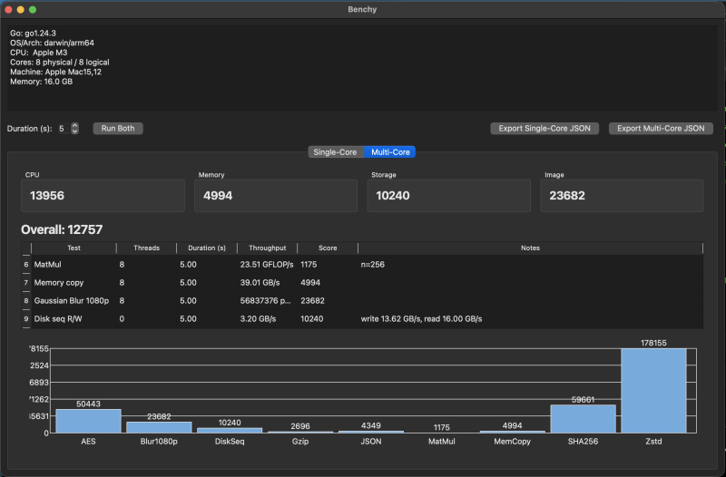The height and width of the screenshot is (477, 726).
Task: Select the Gaussian Blur 1080p row
Action: click(362, 300)
